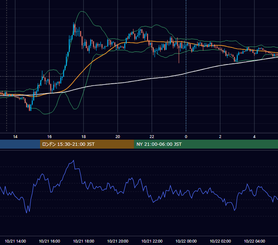
Task: Click the 10/22 04:00 time label
Action: point(254,241)
